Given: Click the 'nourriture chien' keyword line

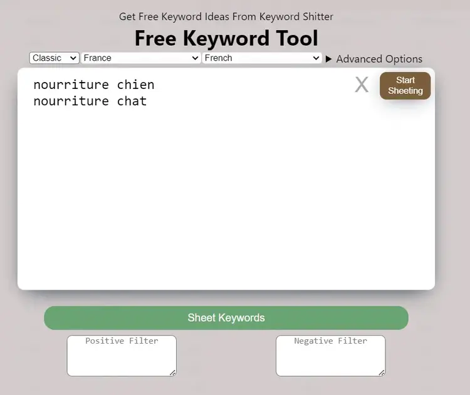Looking at the screenshot, I should [94, 85].
